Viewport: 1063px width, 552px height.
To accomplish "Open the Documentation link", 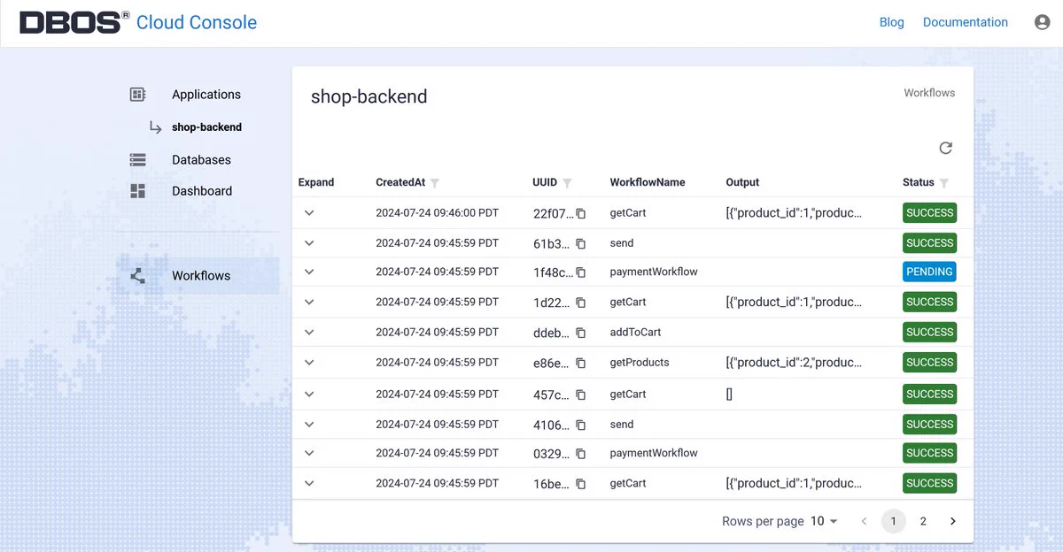I will pyautogui.click(x=966, y=22).
